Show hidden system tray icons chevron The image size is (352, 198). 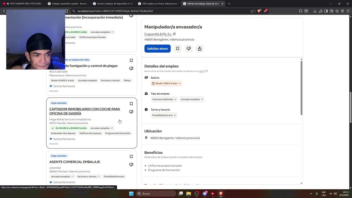tap(311, 194)
